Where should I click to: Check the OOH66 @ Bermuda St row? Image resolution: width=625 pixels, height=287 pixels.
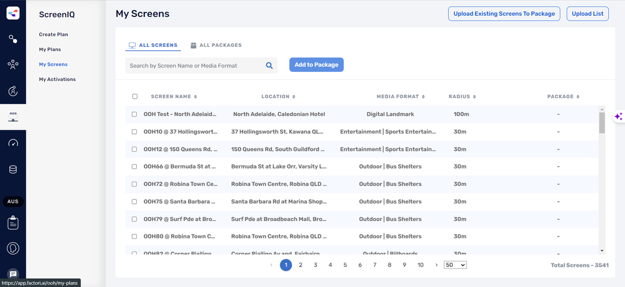[x=134, y=167]
